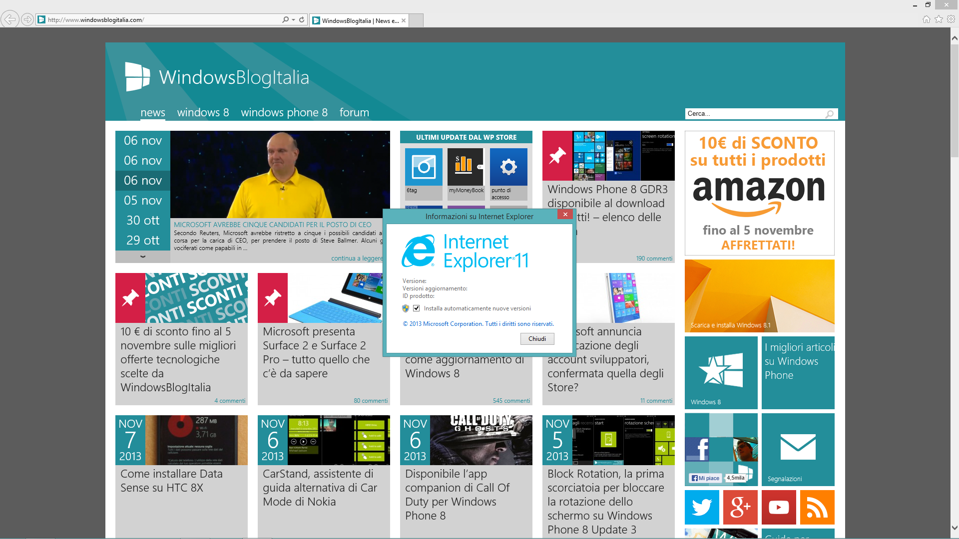The width and height of the screenshot is (959, 539).
Task: Open the 2013 Microsoft Corporation copyright link
Action: click(x=478, y=324)
